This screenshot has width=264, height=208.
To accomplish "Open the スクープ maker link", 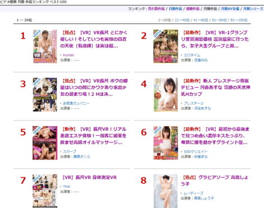I will point(70,151).
